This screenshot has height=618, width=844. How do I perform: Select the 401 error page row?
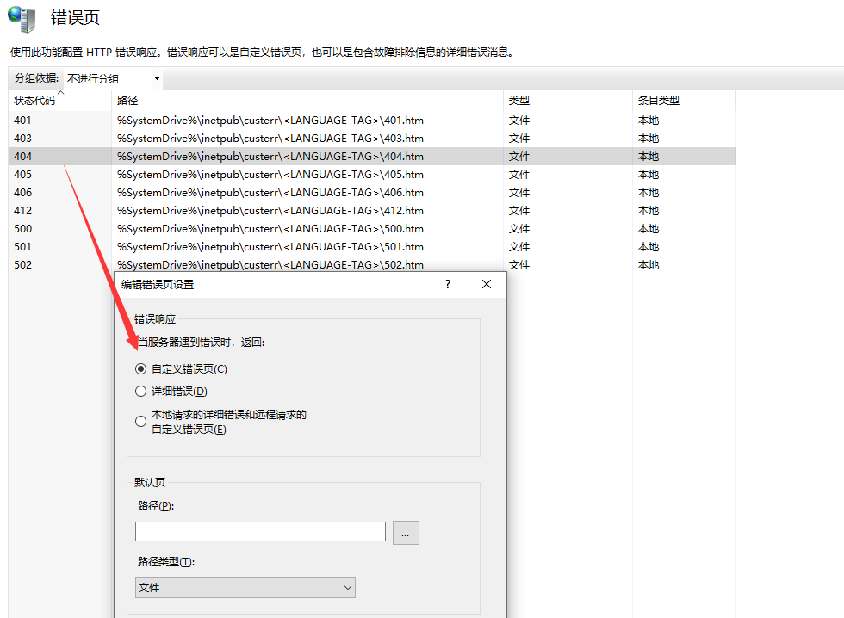[x=22, y=121]
